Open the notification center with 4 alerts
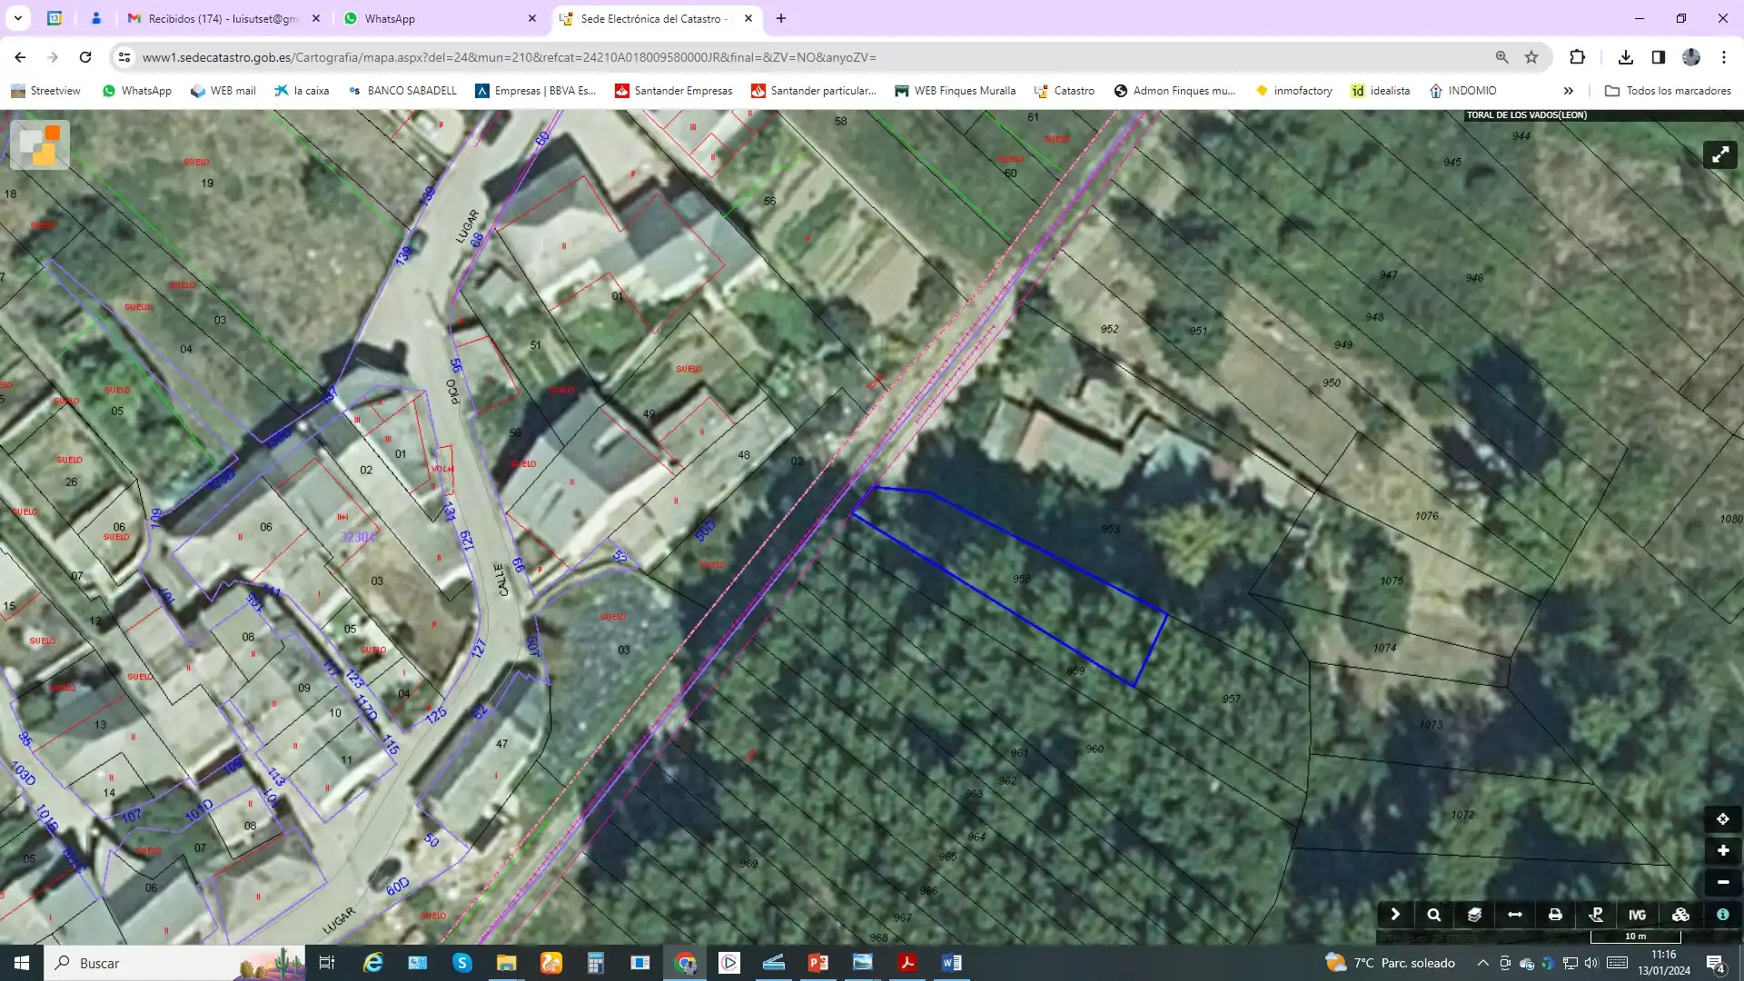Image resolution: width=1744 pixels, height=981 pixels. point(1715,963)
